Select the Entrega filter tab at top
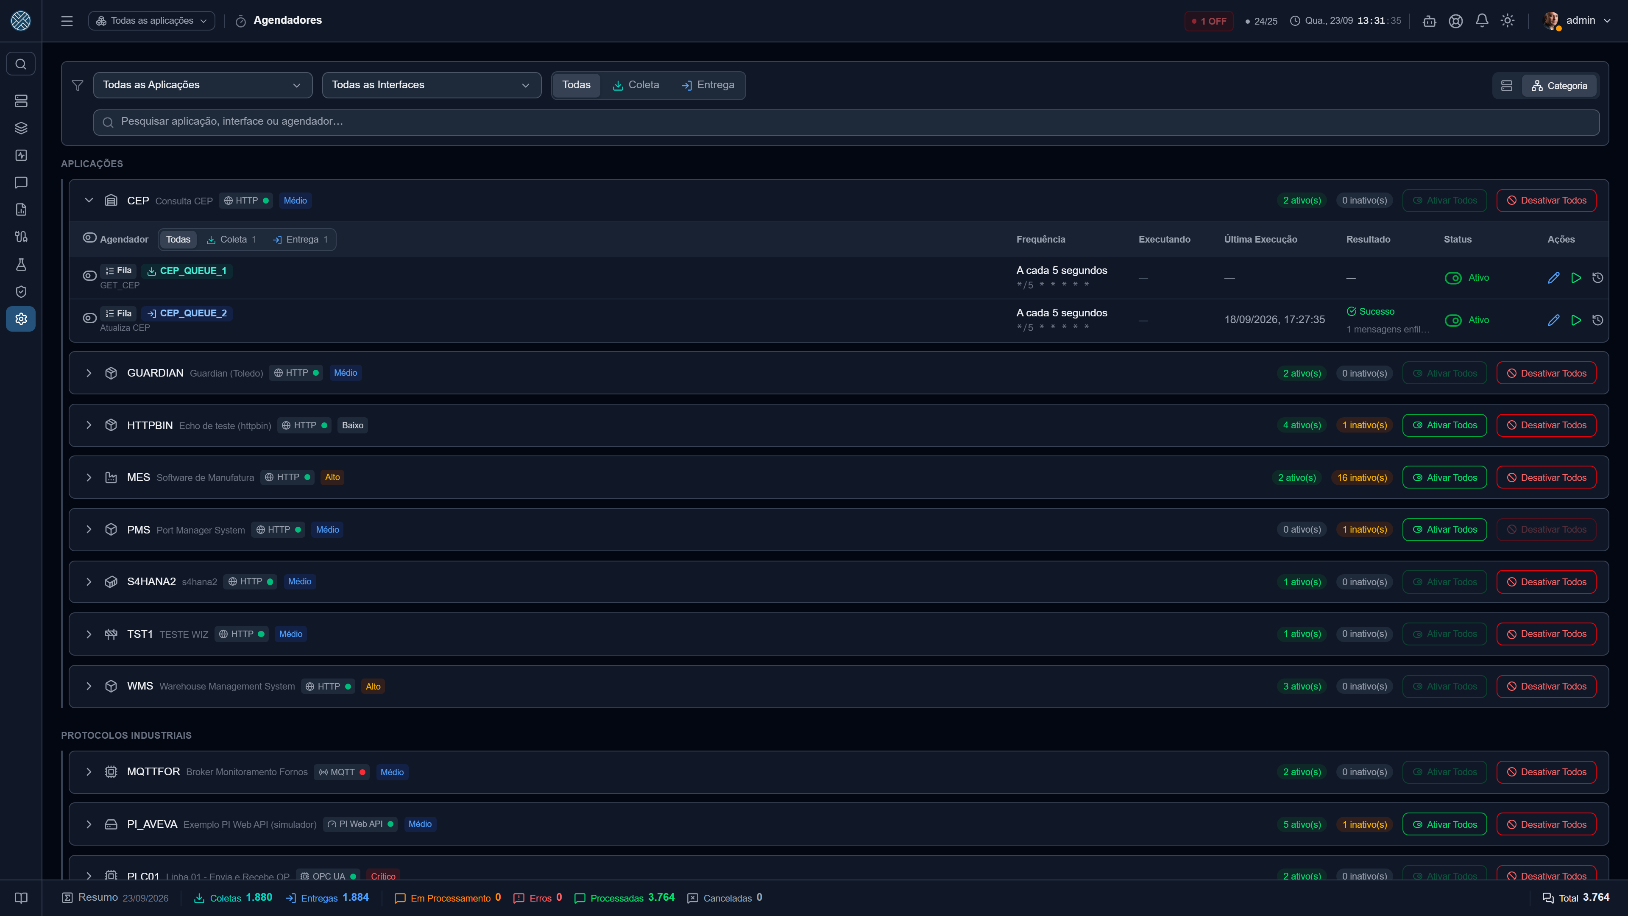Image resolution: width=1628 pixels, height=916 pixels. pos(708,85)
